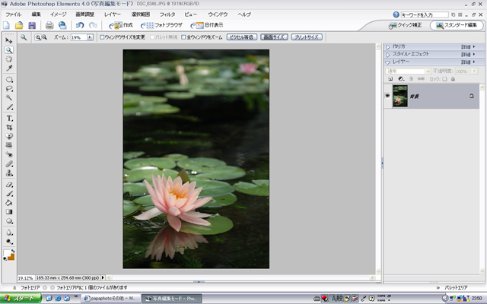Screen dimensions: 487x304
Task: Select the Eraser tool
Action: click(9, 185)
